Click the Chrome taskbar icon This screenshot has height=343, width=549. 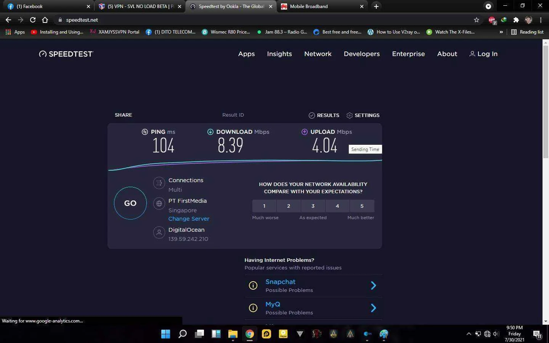(x=249, y=334)
